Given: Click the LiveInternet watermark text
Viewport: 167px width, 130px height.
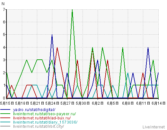Looking at the screenshot, I should point(154,127).
